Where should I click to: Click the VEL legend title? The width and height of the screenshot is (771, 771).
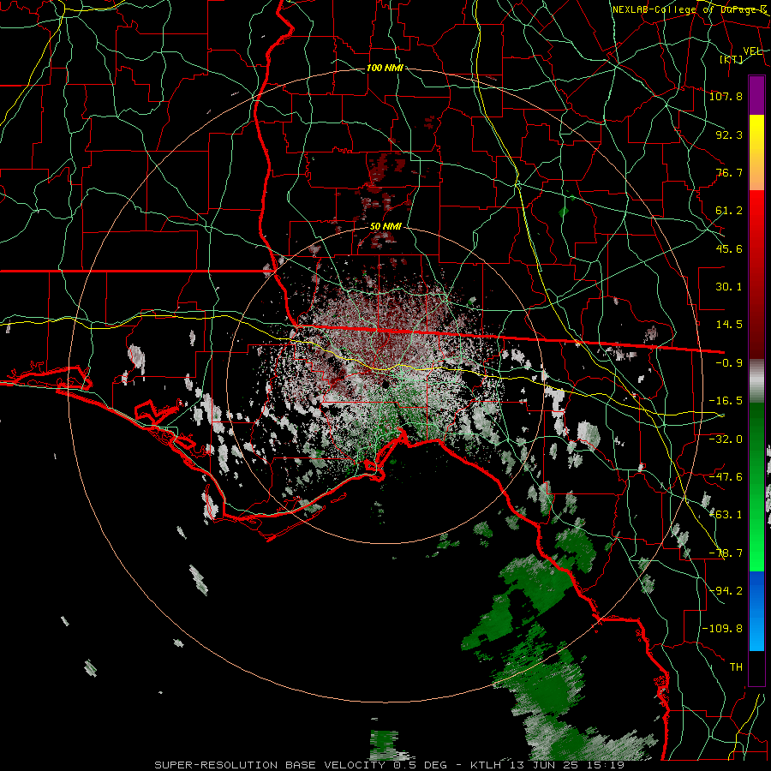click(x=752, y=51)
